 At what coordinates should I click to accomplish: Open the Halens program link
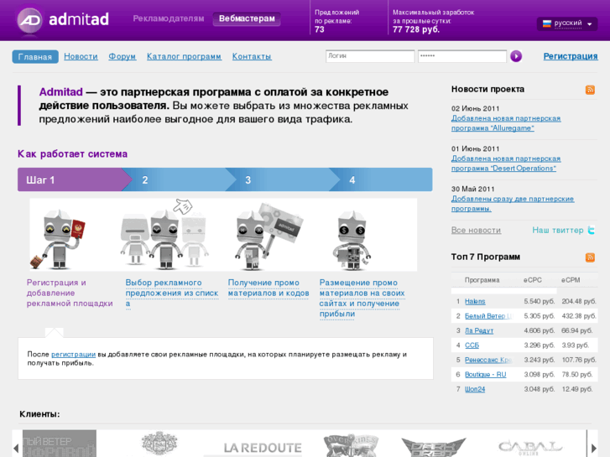tap(475, 301)
